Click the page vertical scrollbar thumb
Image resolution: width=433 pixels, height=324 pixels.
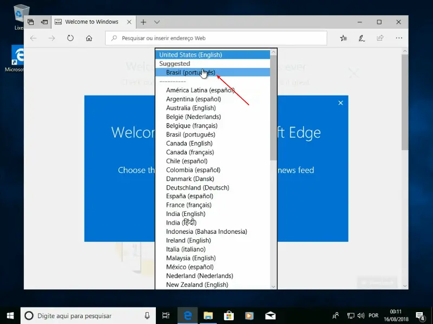point(405,102)
